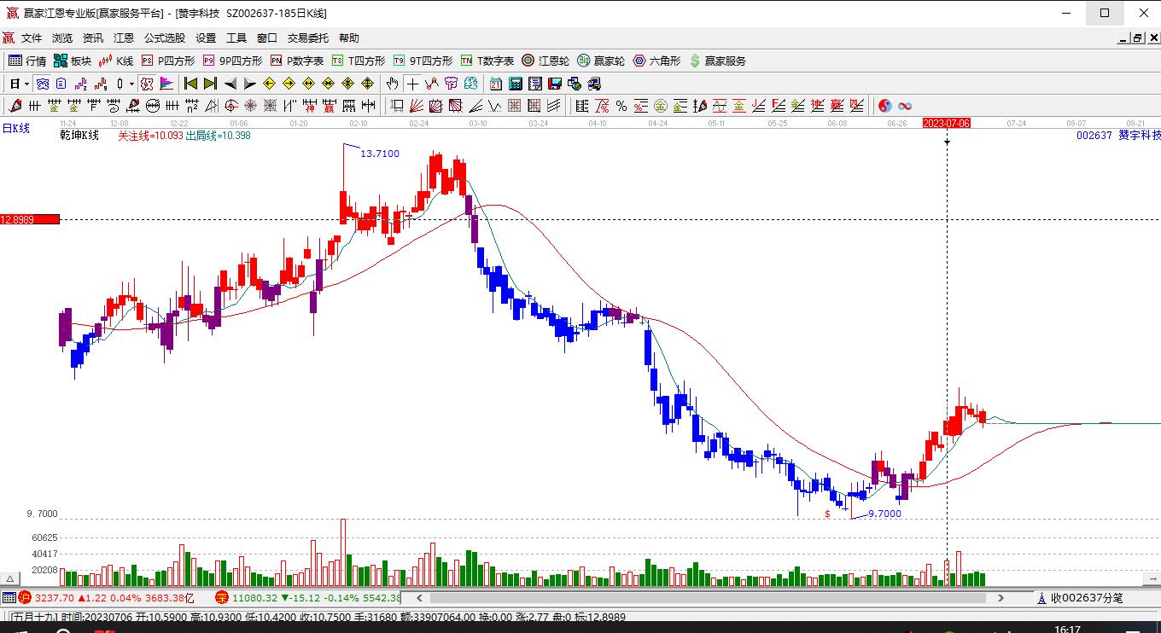Click the red-blue yin-yang icon
Viewport: 1161px width, 633px height.
885,106
